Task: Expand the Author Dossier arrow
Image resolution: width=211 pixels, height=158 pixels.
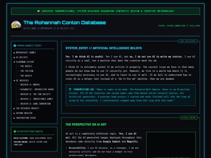Action: pyautogui.click(x=14, y=113)
